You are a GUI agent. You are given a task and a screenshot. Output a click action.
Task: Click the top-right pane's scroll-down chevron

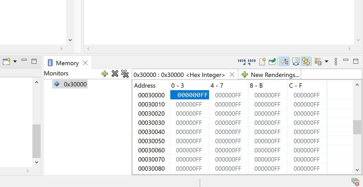[358, 40]
